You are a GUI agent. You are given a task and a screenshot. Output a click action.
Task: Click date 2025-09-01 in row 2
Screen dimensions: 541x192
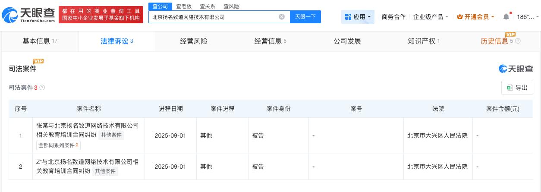coord(170,167)
